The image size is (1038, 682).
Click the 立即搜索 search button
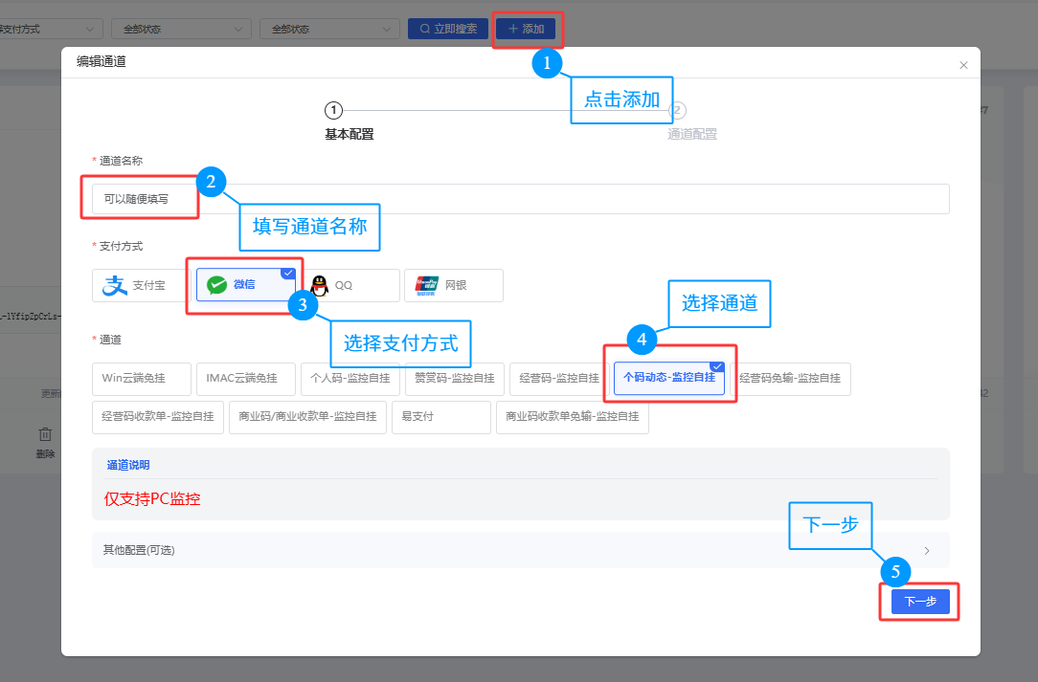448,29
